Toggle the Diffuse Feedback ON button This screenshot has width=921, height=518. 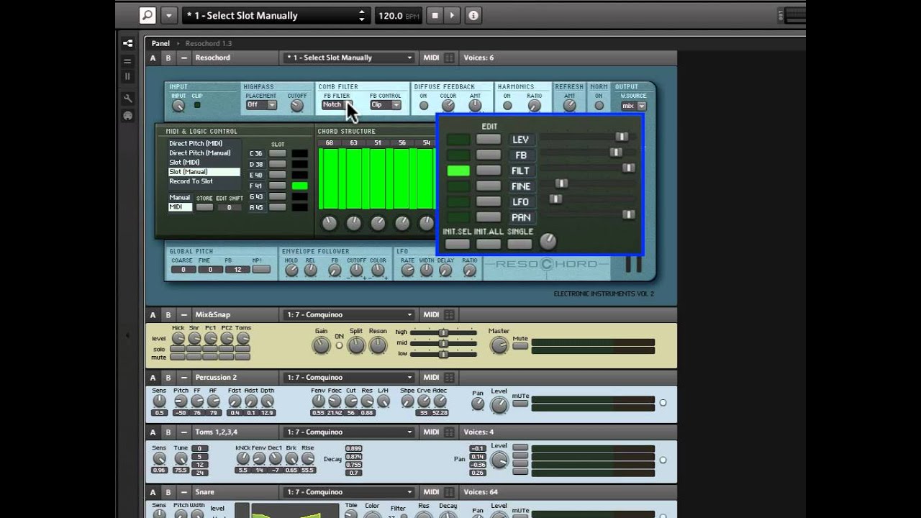[423, 106]
